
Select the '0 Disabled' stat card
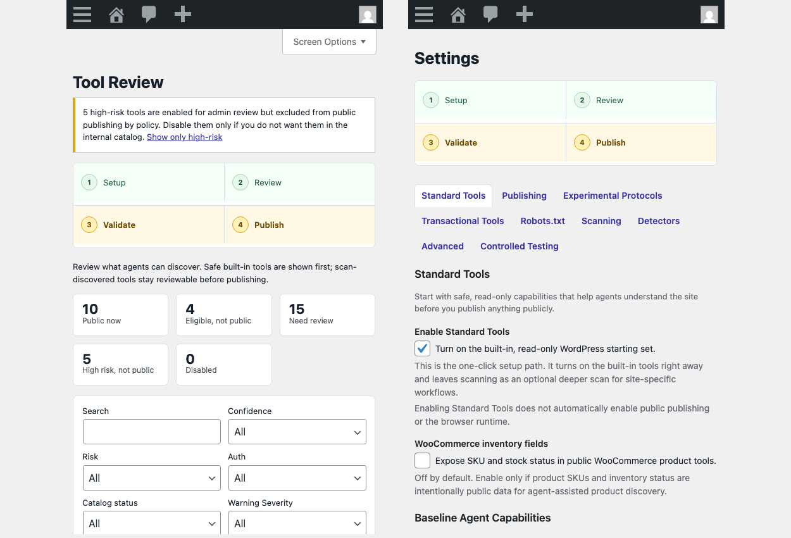[224, 365]
